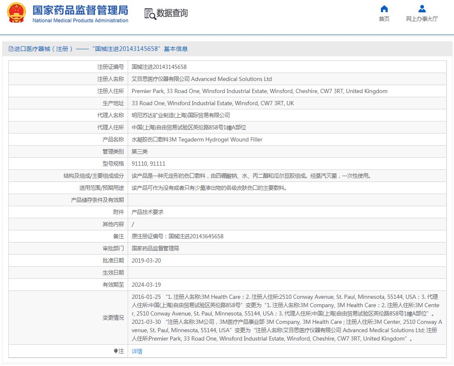The height and width of the screenshot is (366, 454).
Task: Click the 33 Road One production address
Action: (x=213, y=103)
